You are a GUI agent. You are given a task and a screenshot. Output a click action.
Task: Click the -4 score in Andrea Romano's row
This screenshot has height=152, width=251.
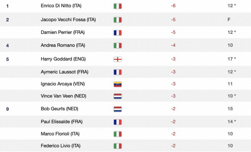point(173,45)
